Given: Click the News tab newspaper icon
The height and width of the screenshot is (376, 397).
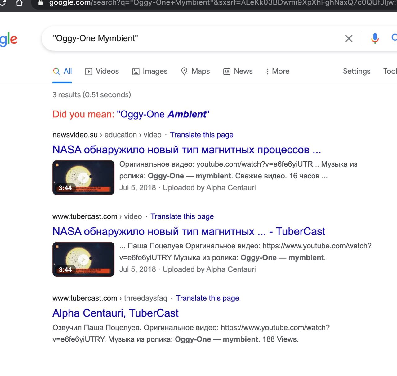Looking at the screenshot, I should (x=227, y=72).
